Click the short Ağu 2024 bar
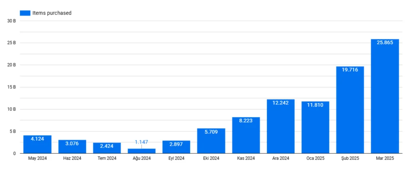 [142, 151]
